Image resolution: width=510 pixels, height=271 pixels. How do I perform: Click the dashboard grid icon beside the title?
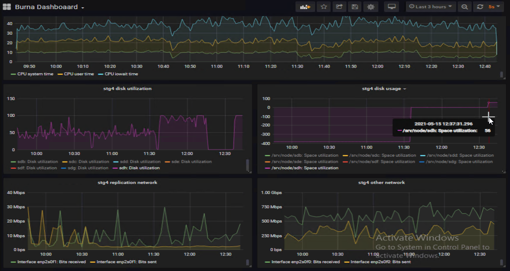[7, 7]
